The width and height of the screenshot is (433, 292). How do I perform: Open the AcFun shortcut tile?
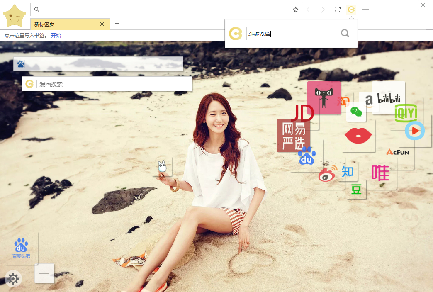(397, 152)
